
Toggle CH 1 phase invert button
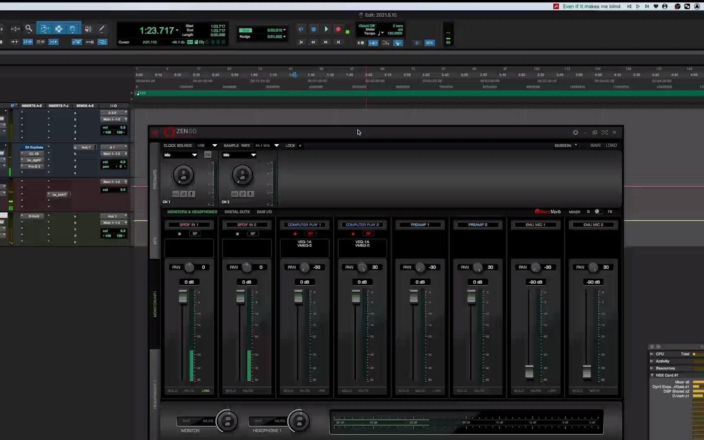[184, 194]
